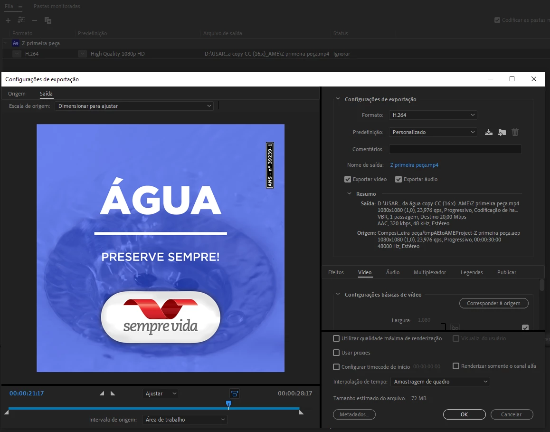Enable Renderizar somente o canal alfa
The image size is (550, 432).
[x=456, y=366]
